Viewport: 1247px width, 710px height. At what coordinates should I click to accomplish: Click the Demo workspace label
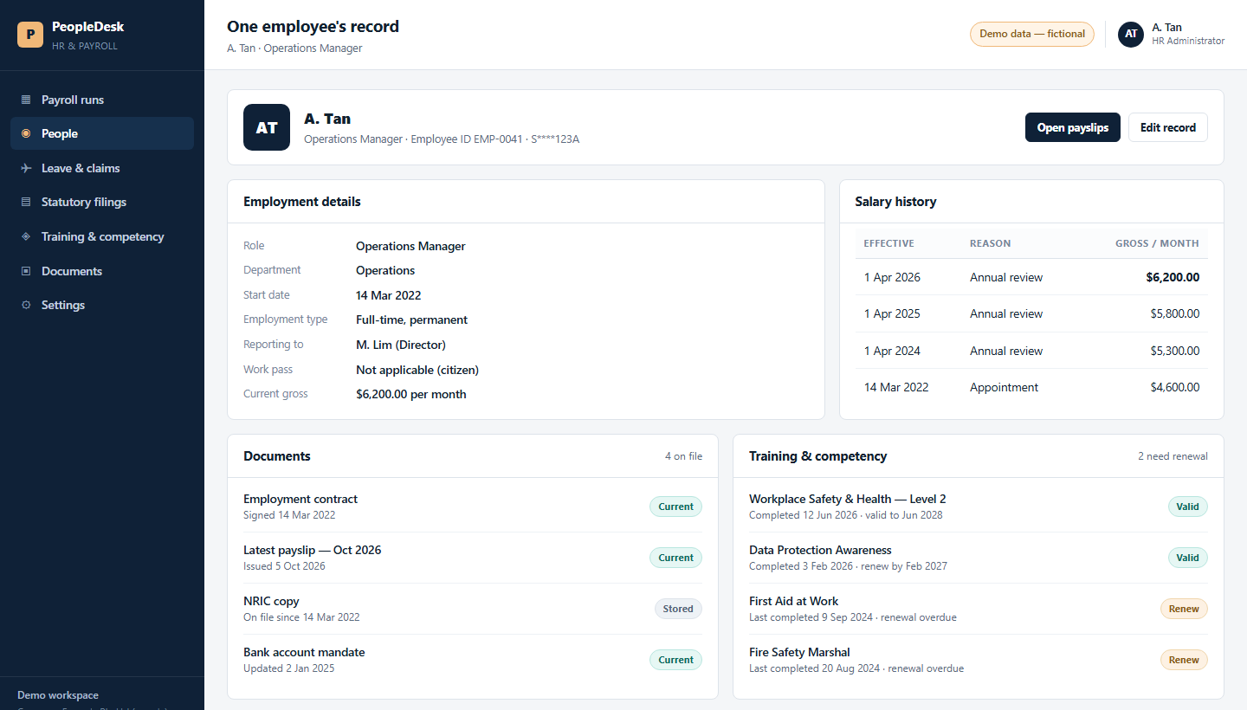(58, 695)
